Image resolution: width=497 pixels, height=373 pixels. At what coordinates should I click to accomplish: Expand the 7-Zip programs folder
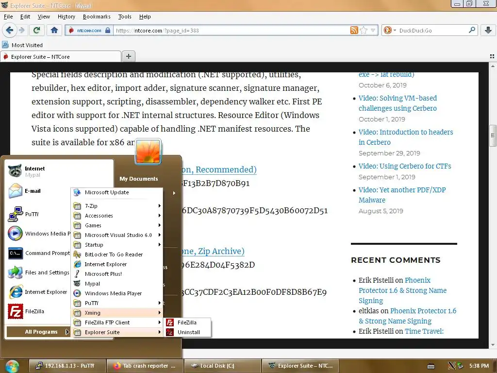coord(116,206)
